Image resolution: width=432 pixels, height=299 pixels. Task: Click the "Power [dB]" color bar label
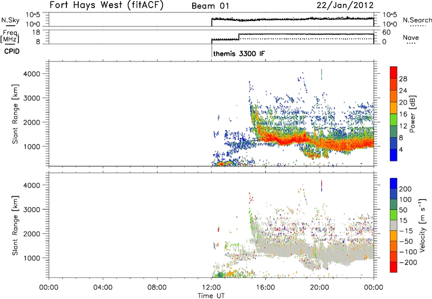coord(412,114)
